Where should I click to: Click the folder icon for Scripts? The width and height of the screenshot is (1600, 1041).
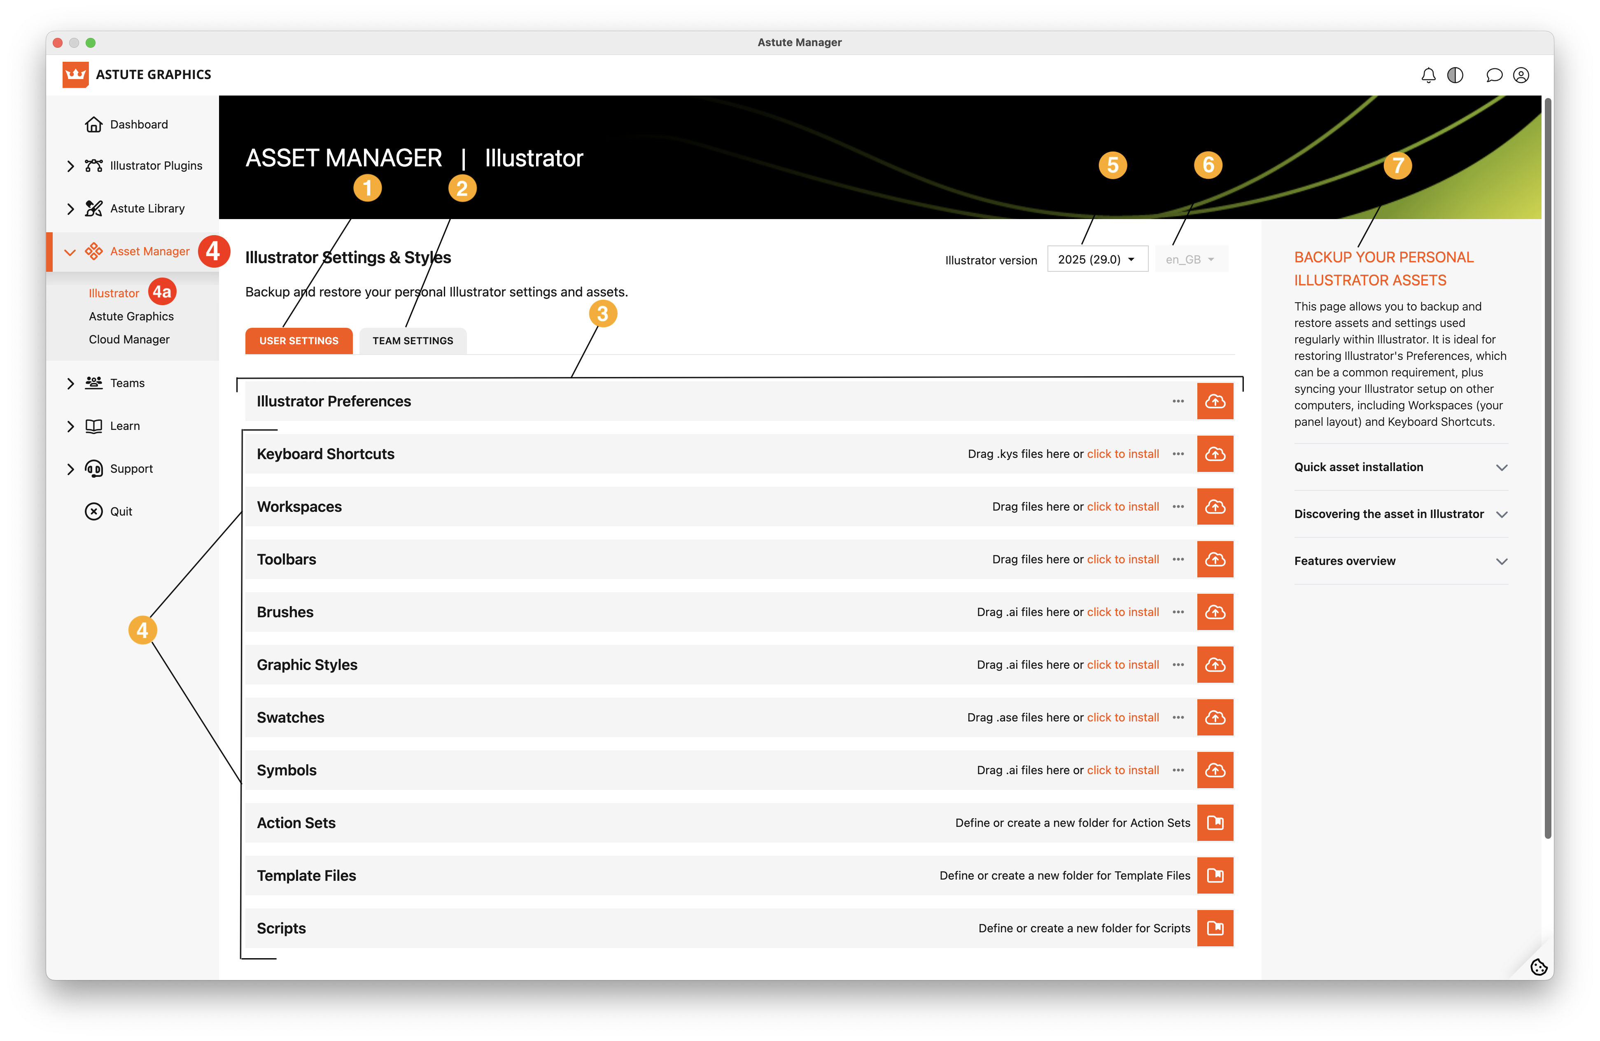[1215, 928]
